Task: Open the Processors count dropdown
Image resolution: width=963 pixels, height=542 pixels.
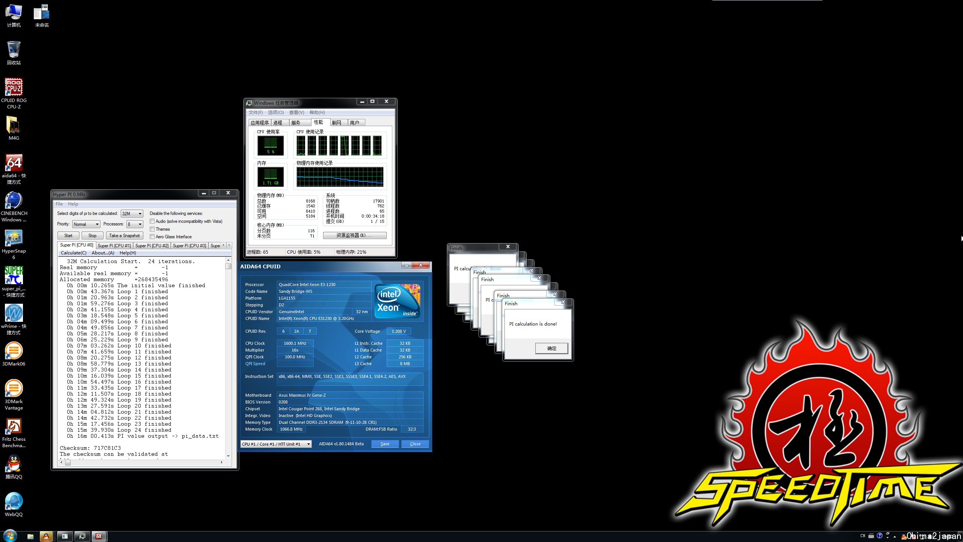Action: 135,224
